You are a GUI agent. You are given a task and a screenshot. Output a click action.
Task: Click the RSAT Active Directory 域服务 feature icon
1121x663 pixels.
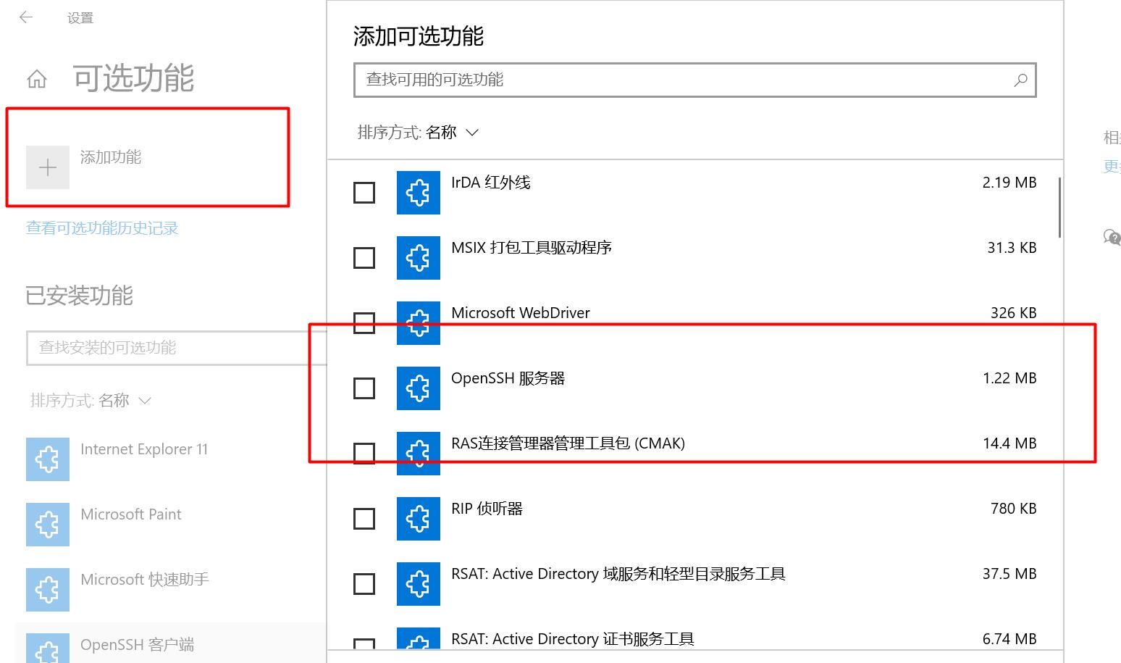click(419, 583)
